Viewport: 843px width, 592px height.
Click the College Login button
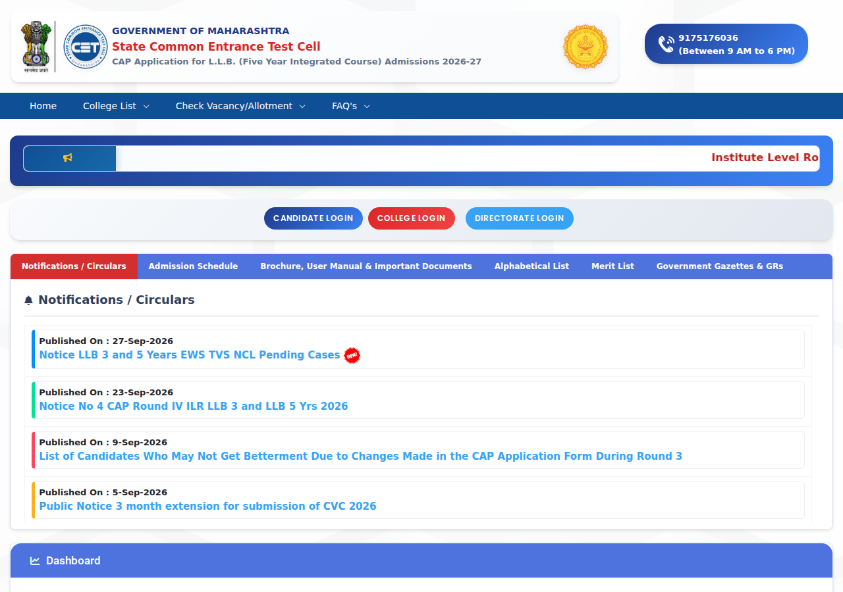coord(412,218)
